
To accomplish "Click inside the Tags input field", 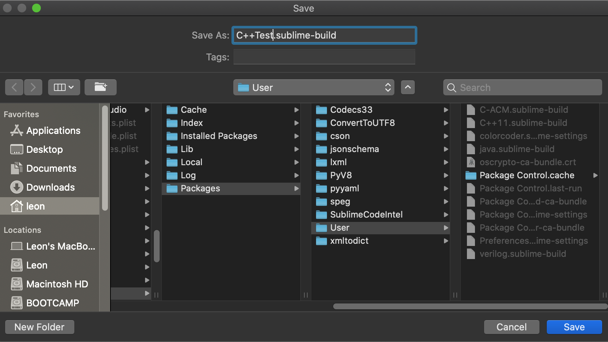I will tap(324, 57).
